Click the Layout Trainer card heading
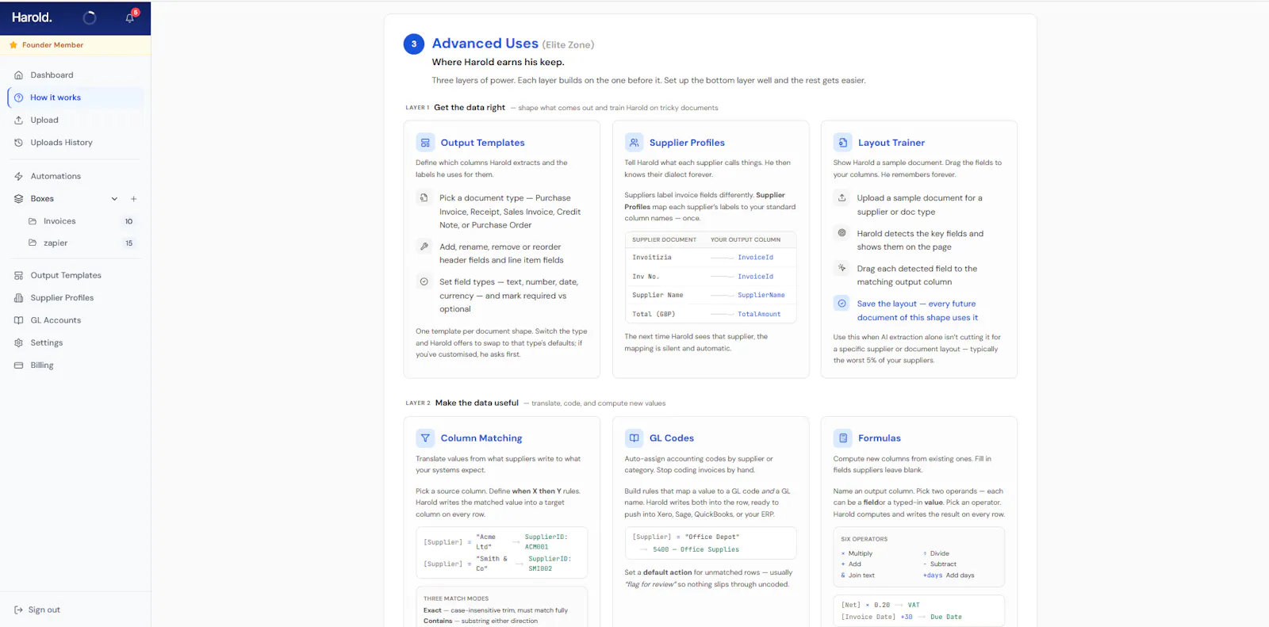 [891, 143]
